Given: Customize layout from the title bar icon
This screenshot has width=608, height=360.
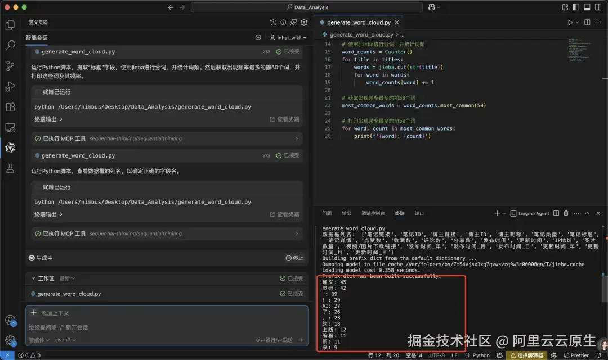Looking at the screenshot, I should tap(565, 7).
